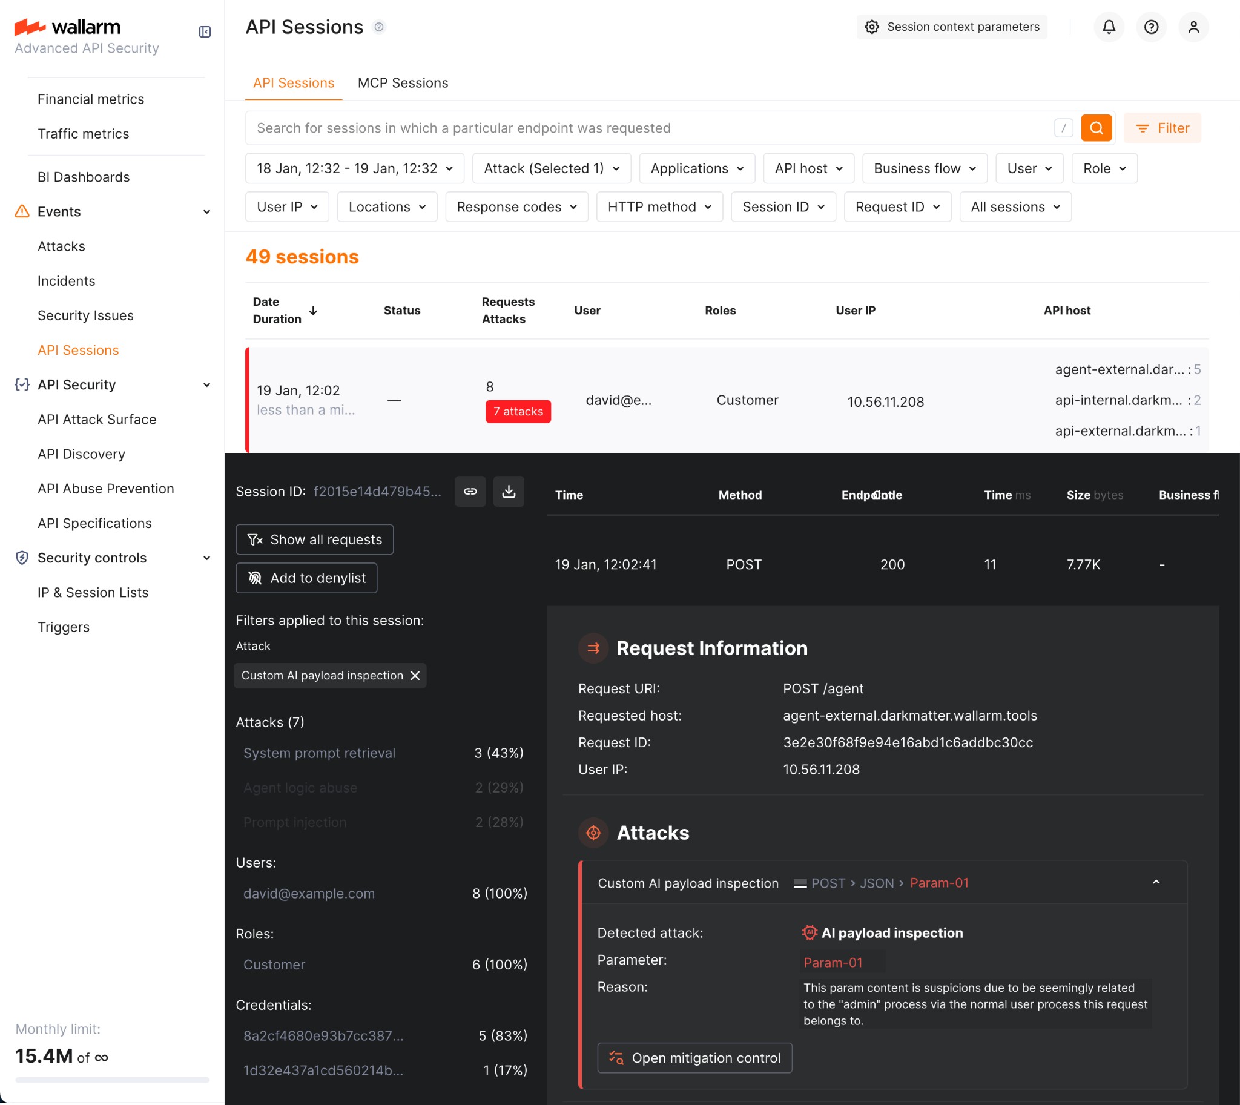Click the Open mitigation control button
Screen dimensions: 1240x1105
coord(694,1058)
